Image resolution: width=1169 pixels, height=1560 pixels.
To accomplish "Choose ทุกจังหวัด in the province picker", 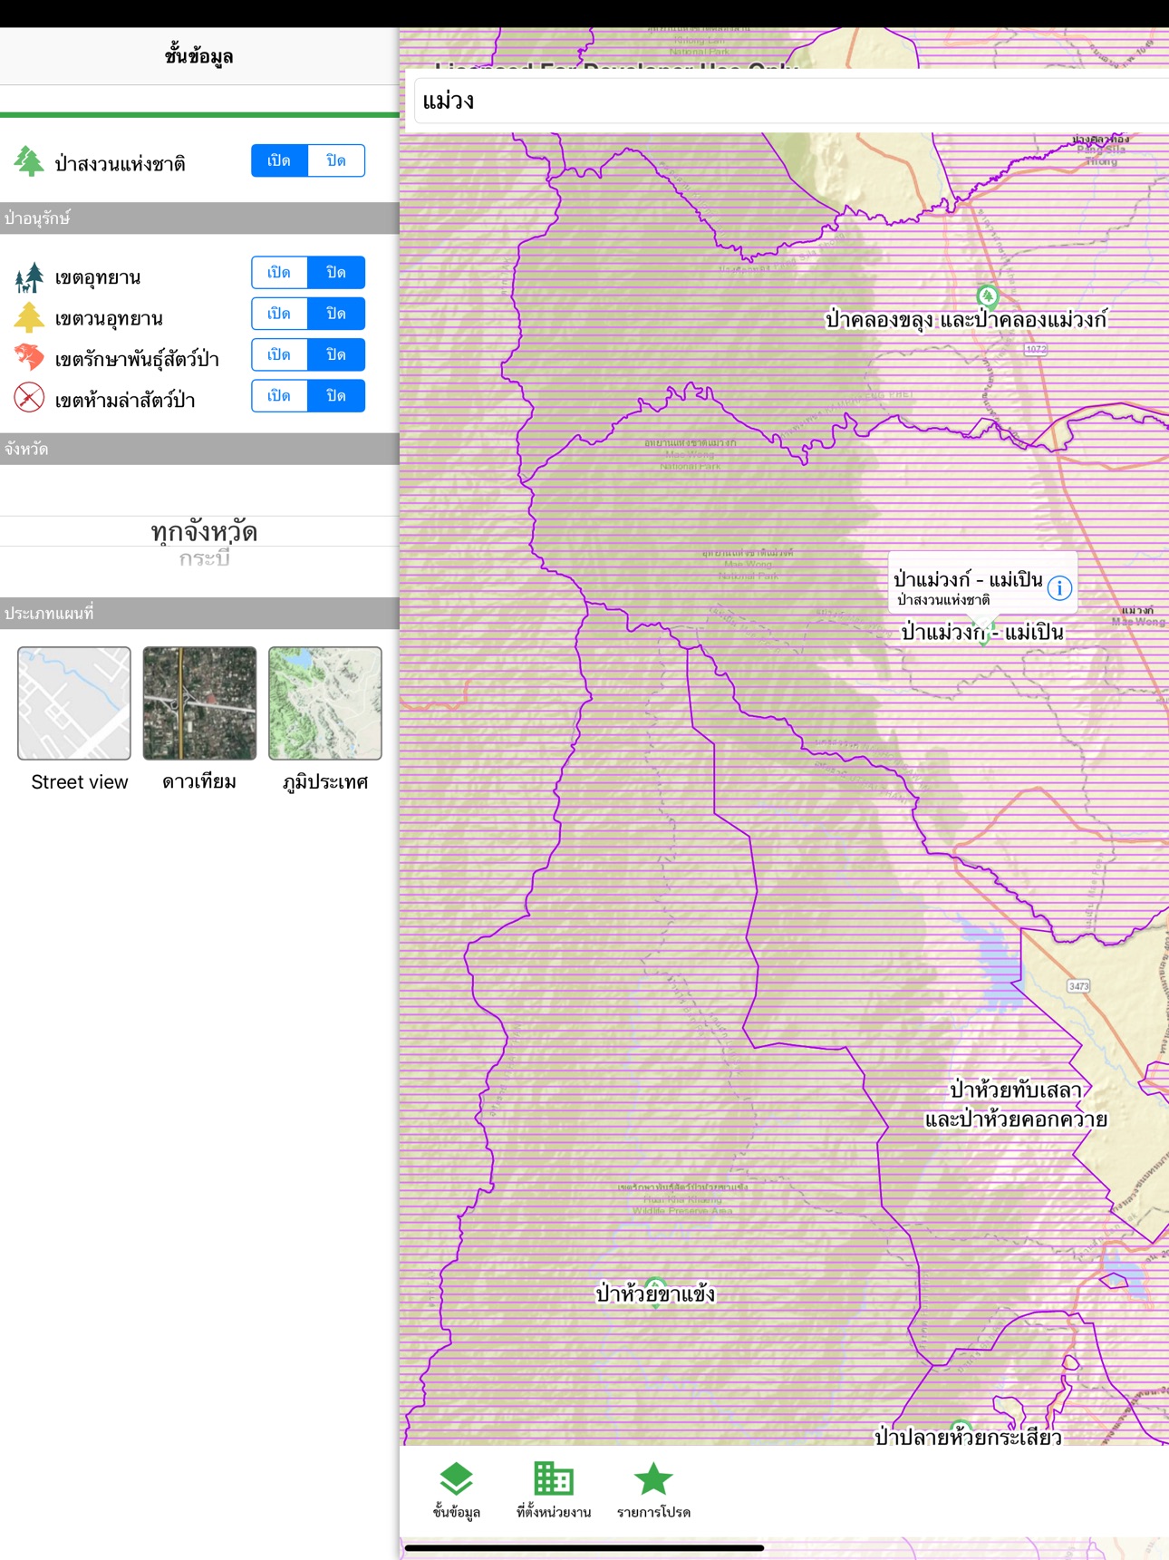I will [204, 531].
